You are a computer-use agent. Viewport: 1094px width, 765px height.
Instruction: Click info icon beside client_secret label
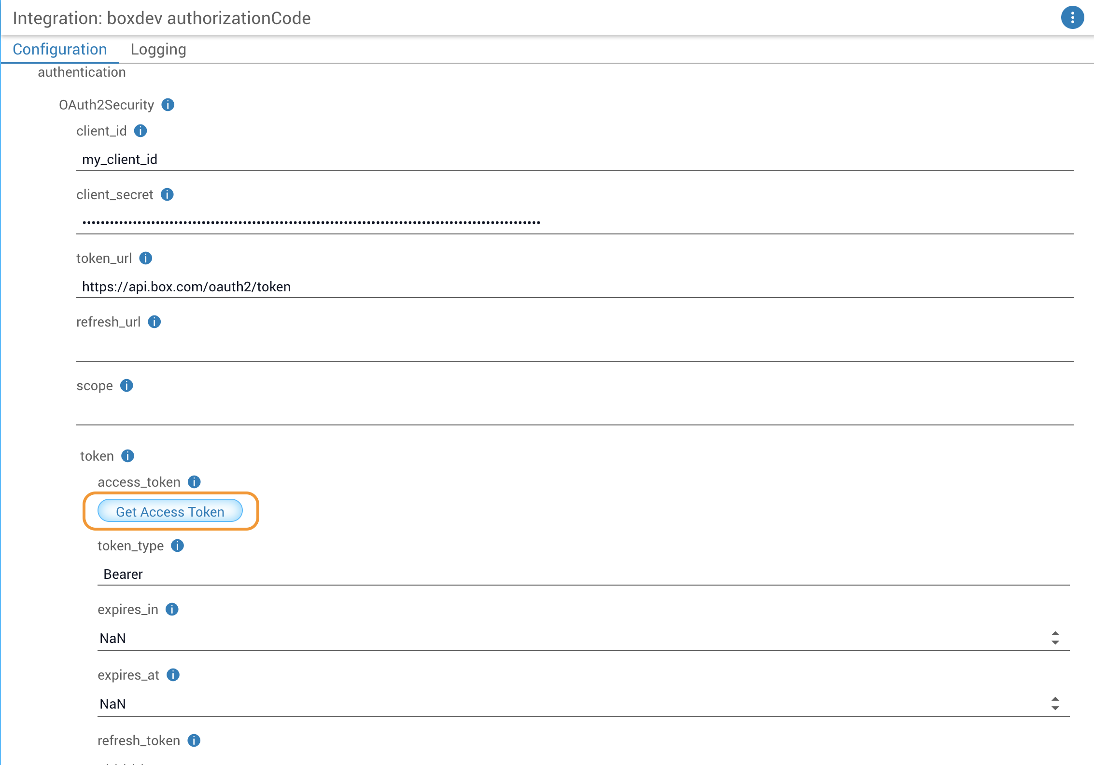(167, 194)
